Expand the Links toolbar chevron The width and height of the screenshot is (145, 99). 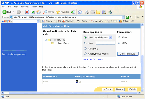[x=143, y=16]
